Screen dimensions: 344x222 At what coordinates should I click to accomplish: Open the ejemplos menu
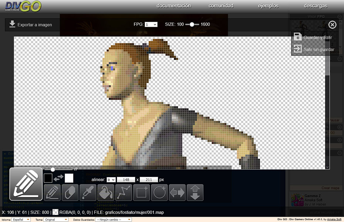tap(268, 6)
